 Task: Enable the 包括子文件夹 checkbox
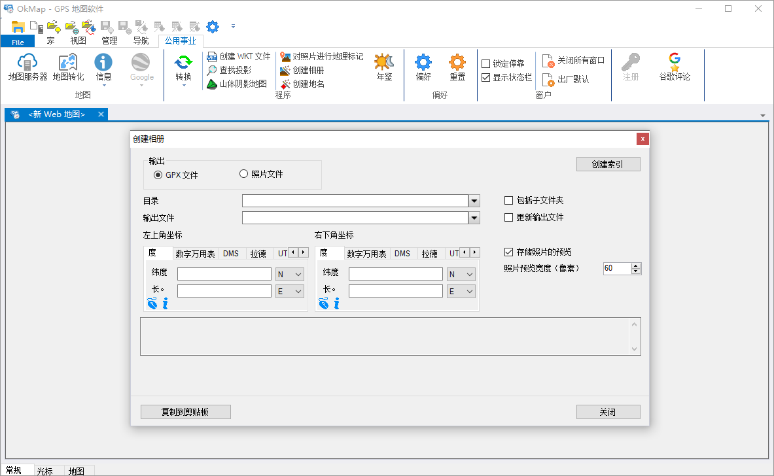(508, 201)
